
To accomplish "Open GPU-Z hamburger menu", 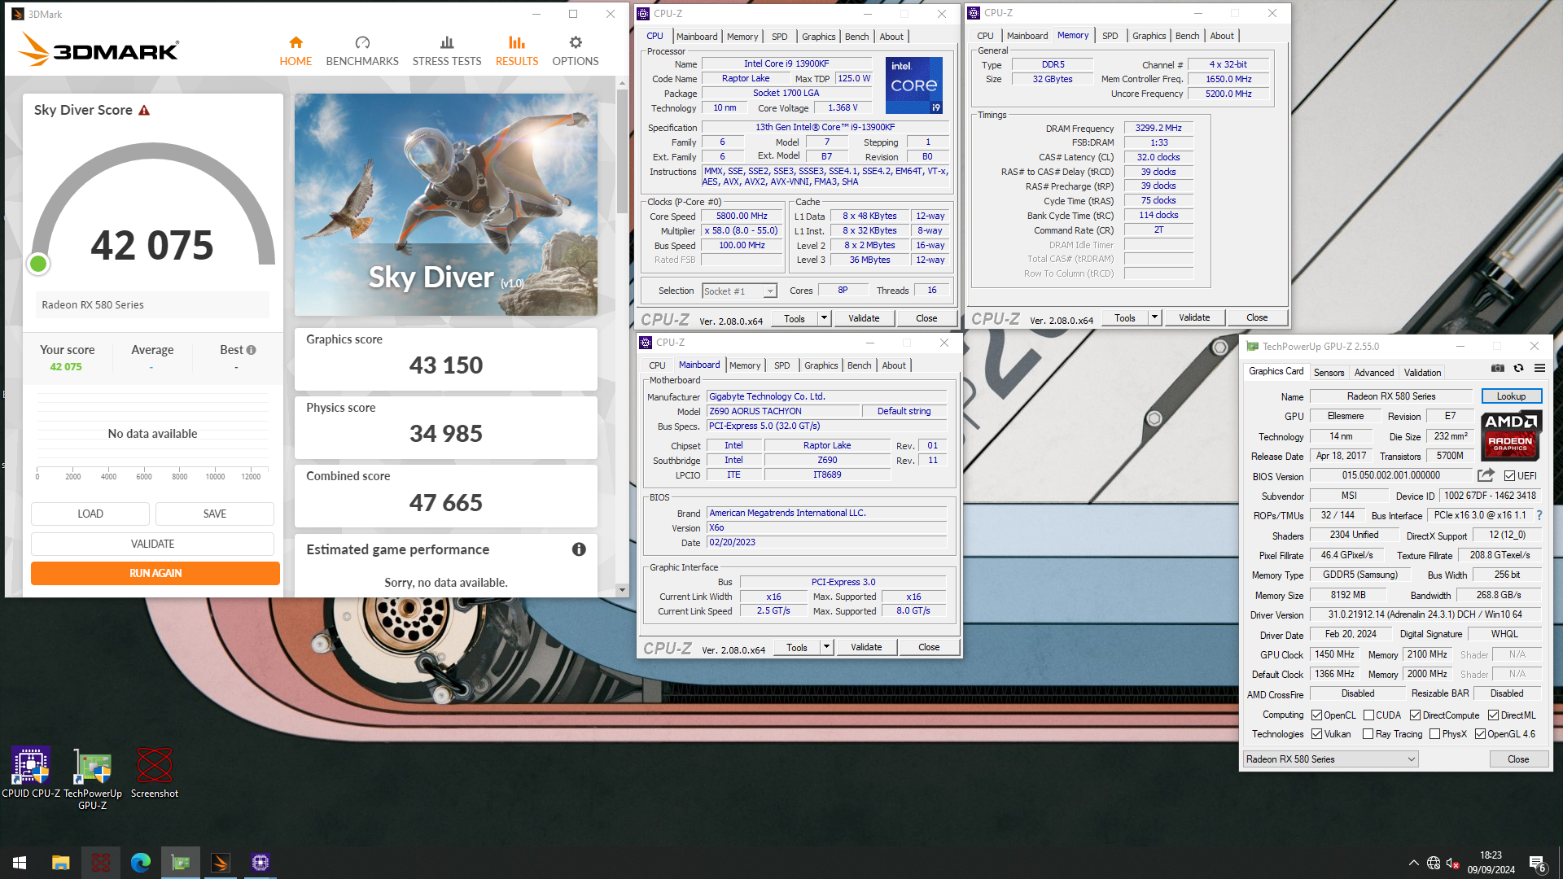I will coord(1539,369).
